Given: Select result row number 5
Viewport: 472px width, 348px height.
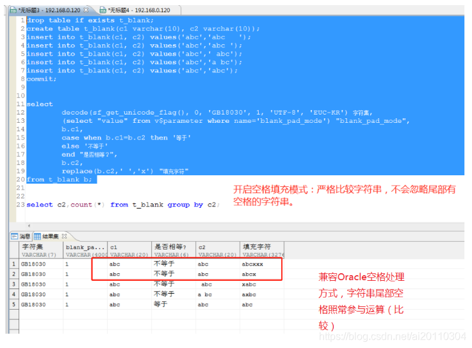Looking at the screenshot, I should click(x=14, y=304).
